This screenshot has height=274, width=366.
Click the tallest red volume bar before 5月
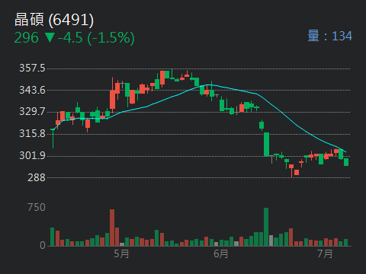click(x=112, y=228)
